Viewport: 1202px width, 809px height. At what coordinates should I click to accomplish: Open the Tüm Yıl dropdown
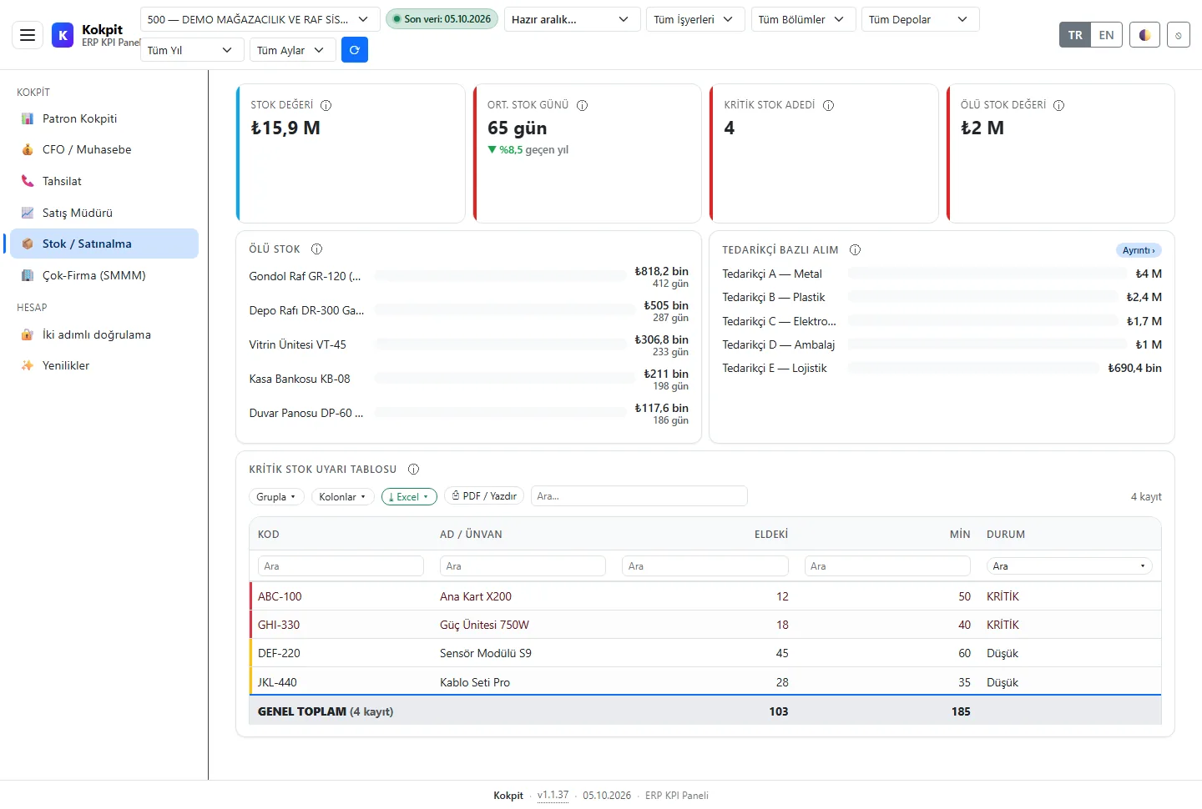192,50
